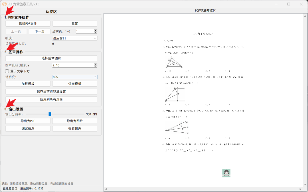
Task: Click 加载模板 to load a template
Action: (28, 84)
